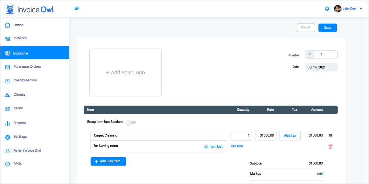Click the Clients sidebar icon
This screenshot has width=369, height=184.
[x=7, y=95]
